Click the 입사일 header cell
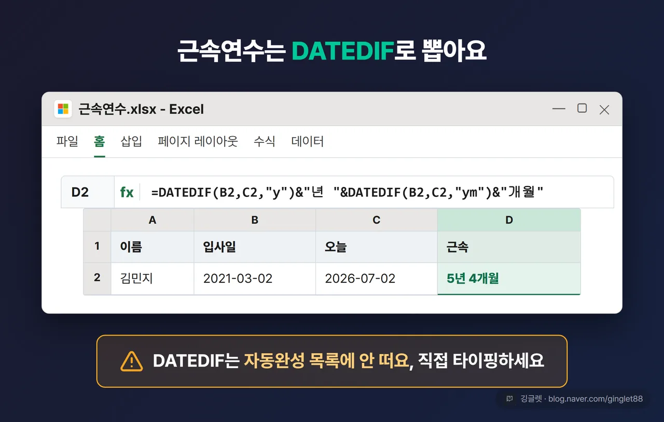Image resolution: width=664 pixels, height=422 pixels. tap(255, 247)
